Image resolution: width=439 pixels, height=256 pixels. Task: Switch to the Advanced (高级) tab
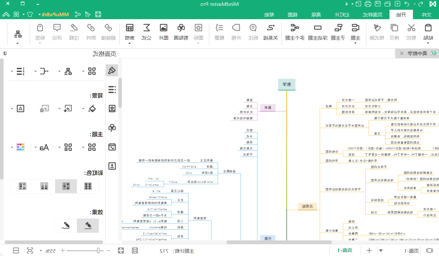click(316, 15)
